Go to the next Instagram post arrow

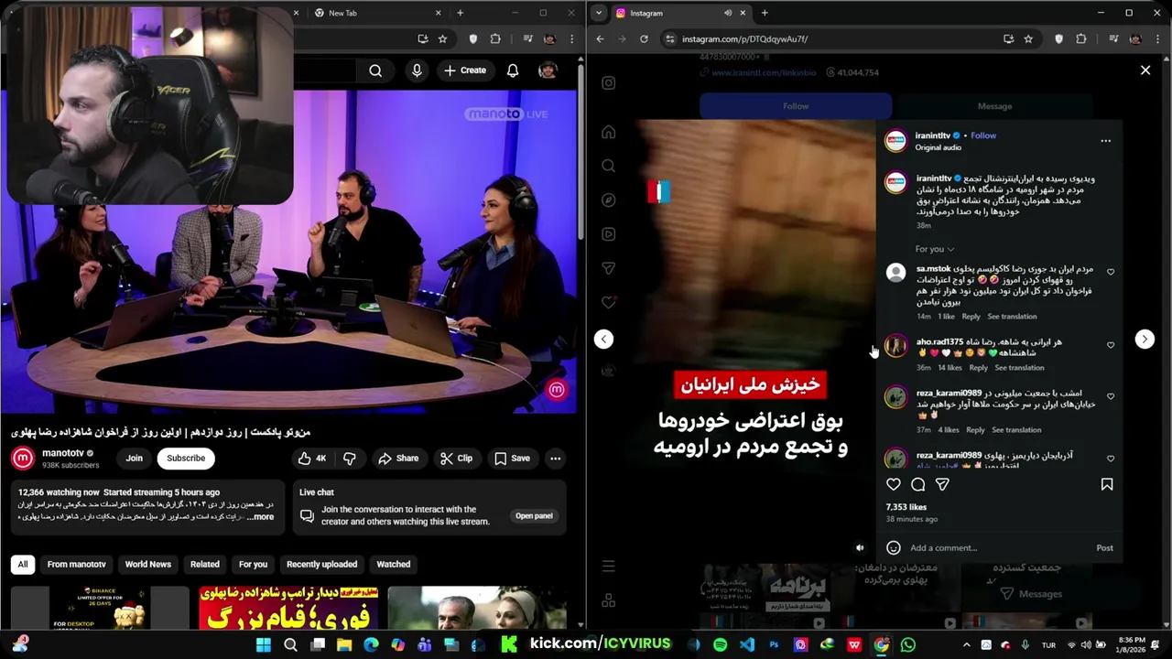[1145, 340]
